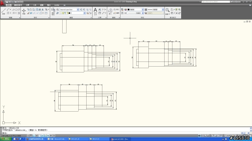
Task: Switch to the Acrobat ribbon tab
Action: pyautogui.click(x=57, y=5)
